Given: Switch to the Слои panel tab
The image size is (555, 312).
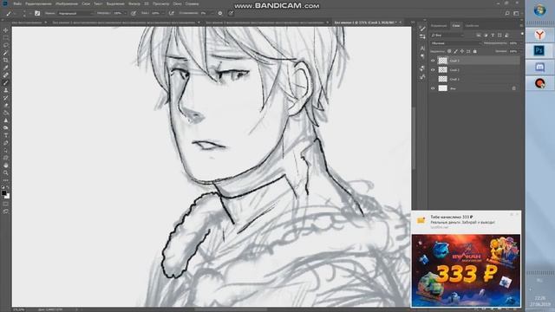Looking at the screenshot, I should tap(456, 25).
